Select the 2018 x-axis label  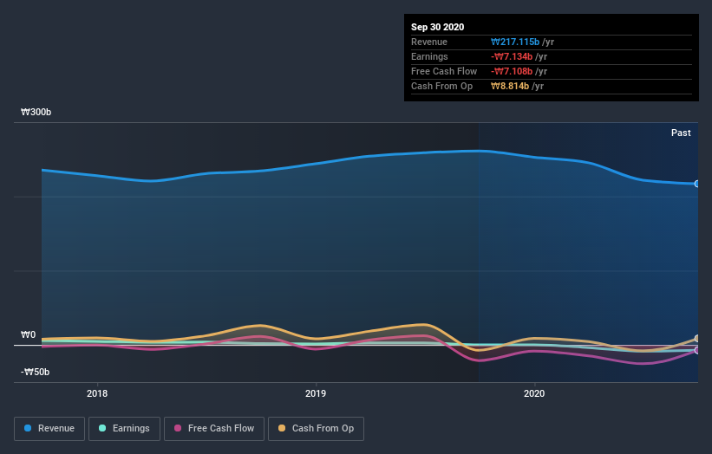tap(97, 393)
